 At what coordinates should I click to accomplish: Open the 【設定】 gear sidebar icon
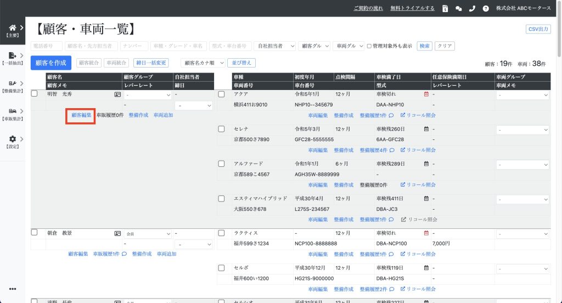pyautogui.click(x=13, y=139)
